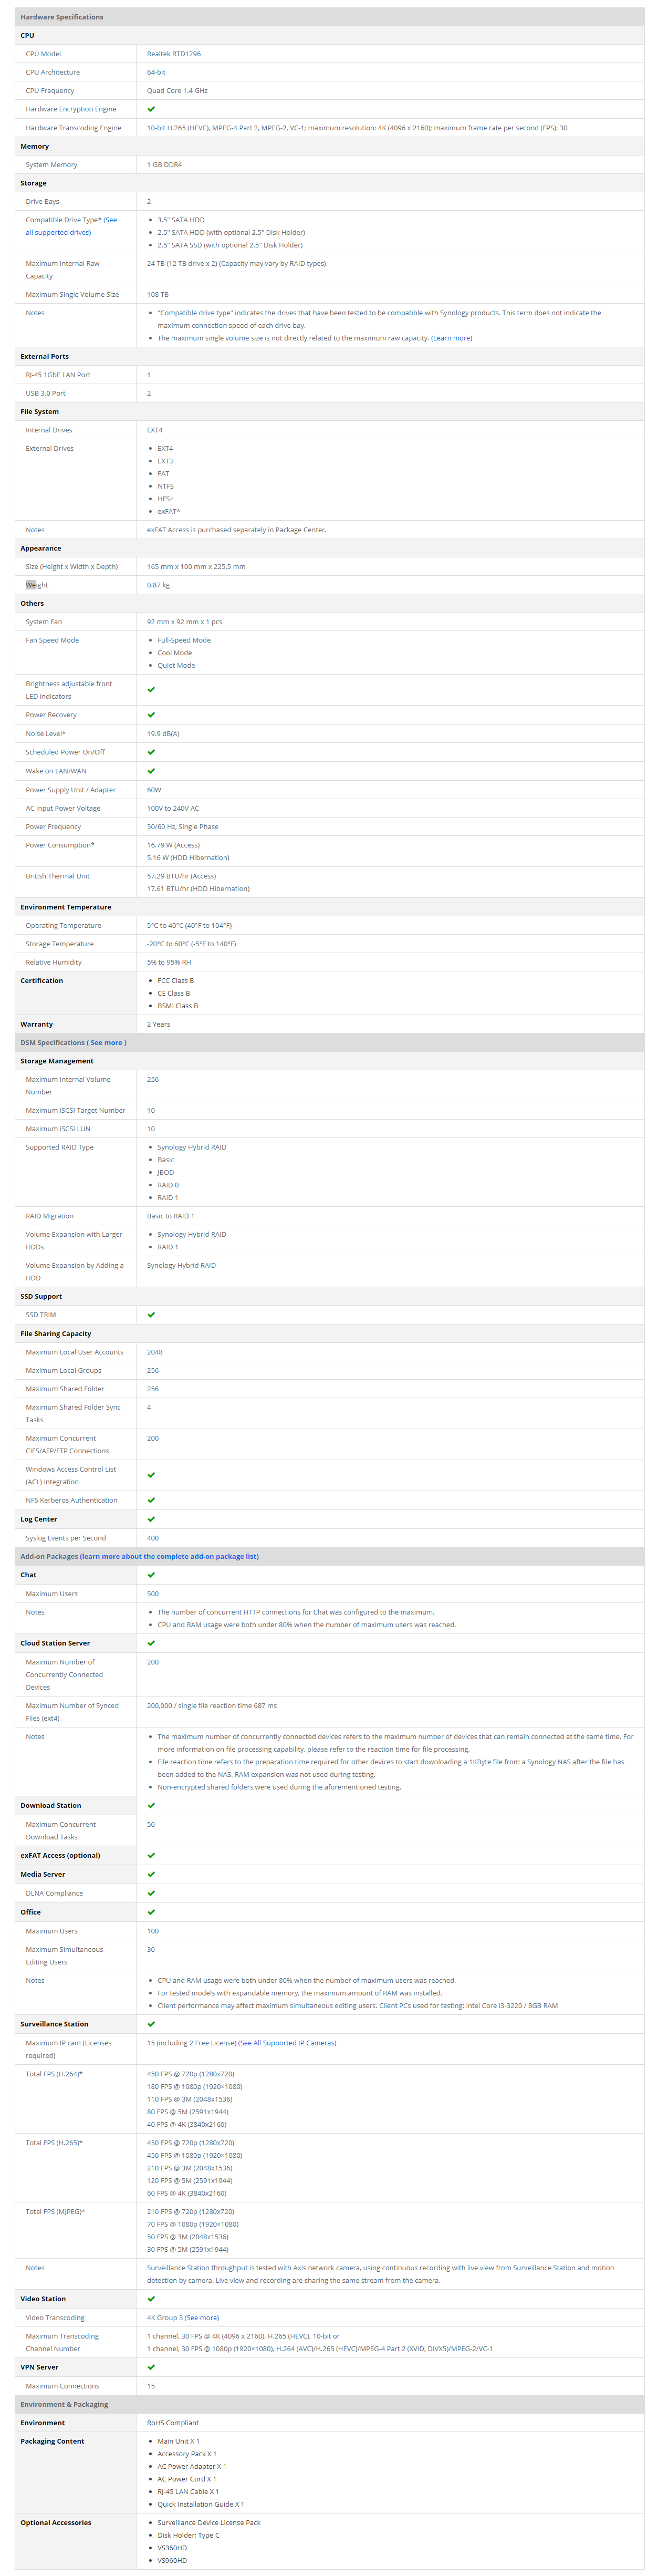The height and width of the screenshot is (2576, 658).
Task: Click the '92 mm x 92 mm x 1 pcs' fan value
Action: coord(185,622)
